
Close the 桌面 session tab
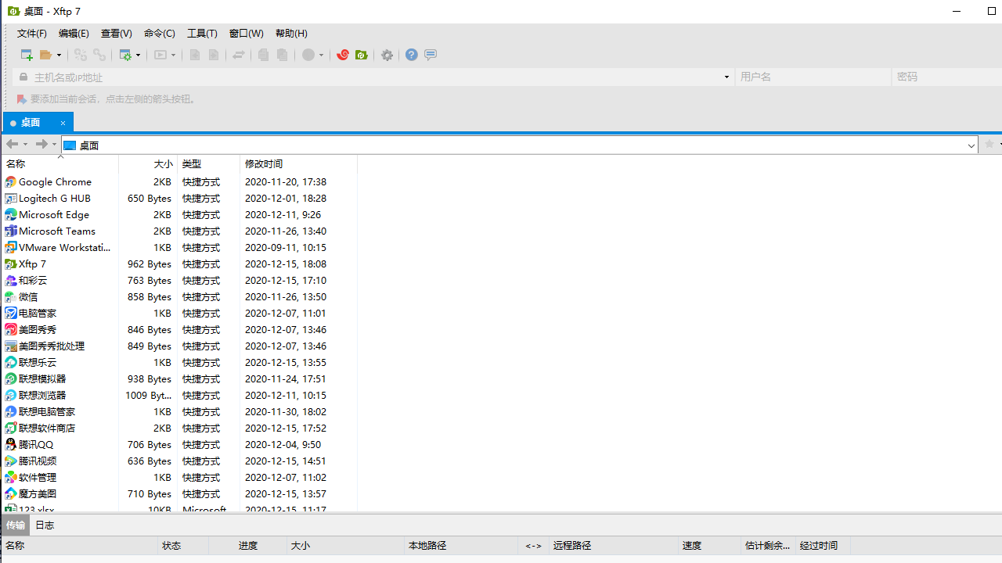click(x=63, y=123)
